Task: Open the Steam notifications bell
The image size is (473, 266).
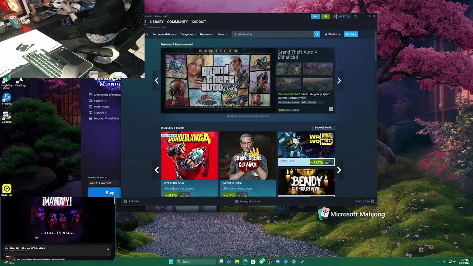Action: point(326,16)
